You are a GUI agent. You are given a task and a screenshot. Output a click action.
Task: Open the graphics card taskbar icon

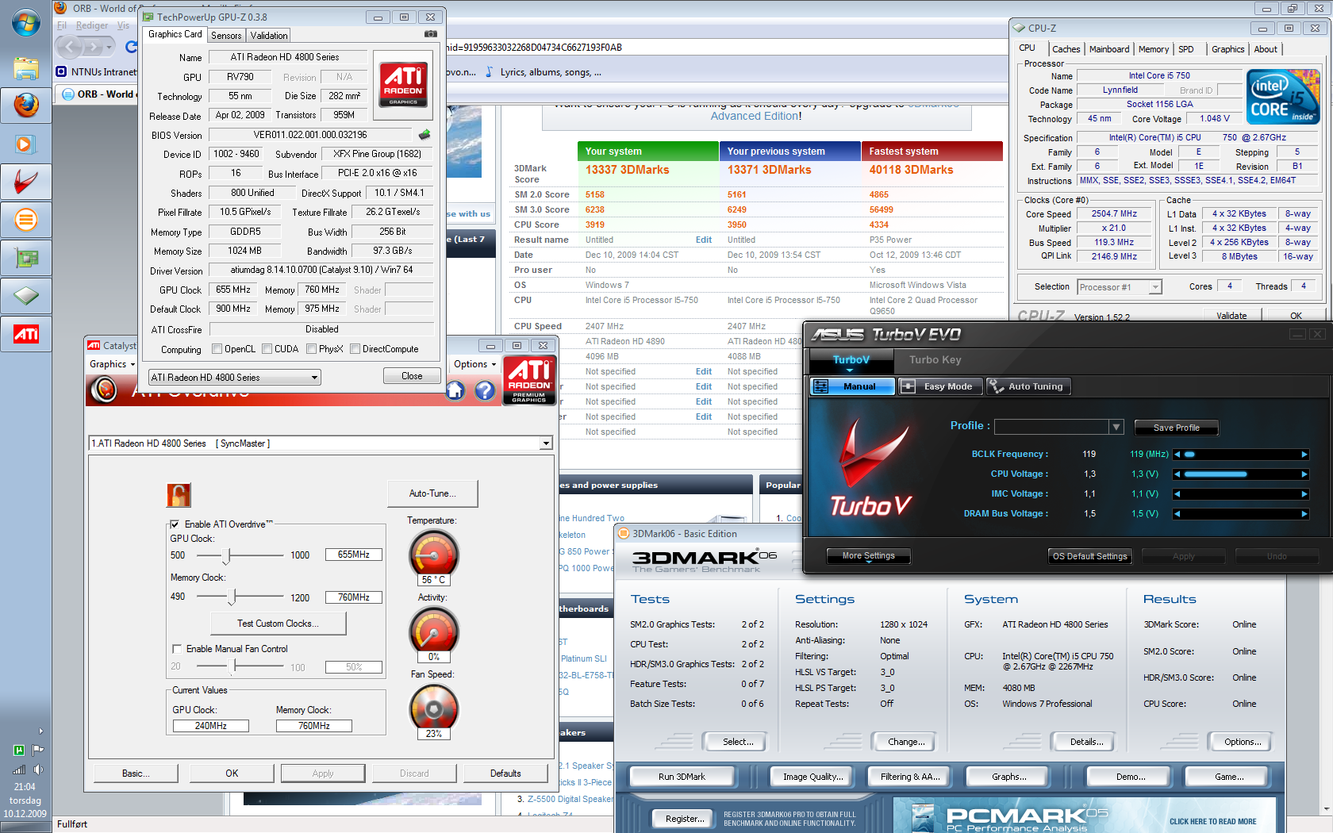pos(25,258)
